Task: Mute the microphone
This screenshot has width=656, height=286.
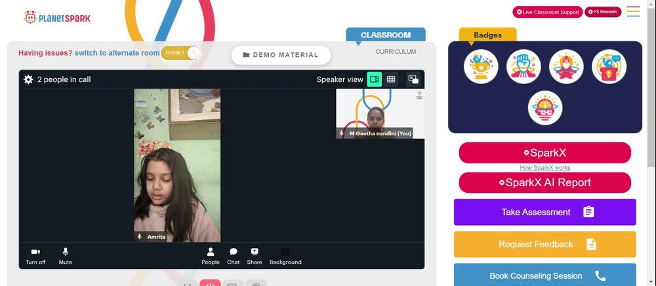Action: click(x=65, y=256)
